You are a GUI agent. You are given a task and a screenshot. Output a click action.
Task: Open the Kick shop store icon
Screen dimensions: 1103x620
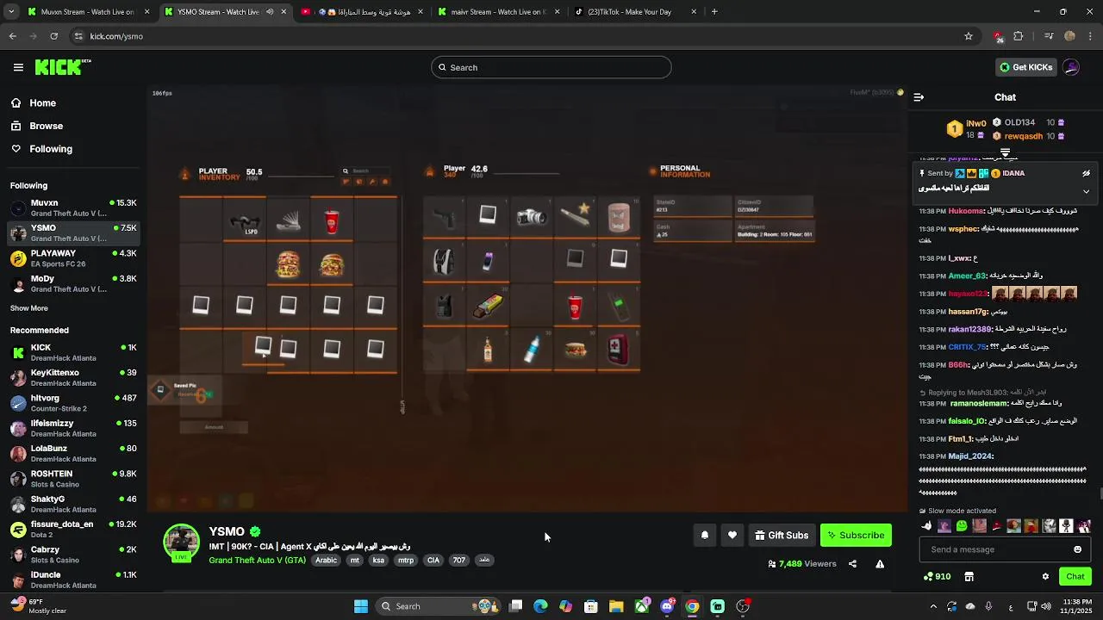point(969,576)
